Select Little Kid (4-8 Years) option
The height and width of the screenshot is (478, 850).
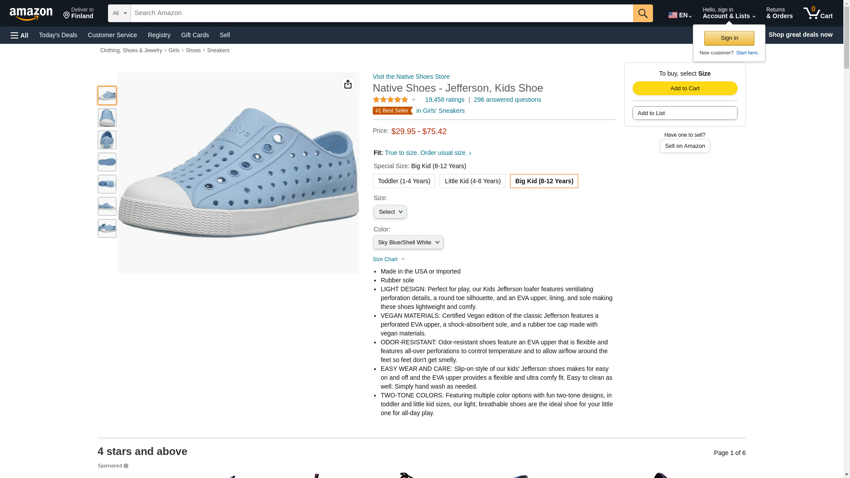472,181
